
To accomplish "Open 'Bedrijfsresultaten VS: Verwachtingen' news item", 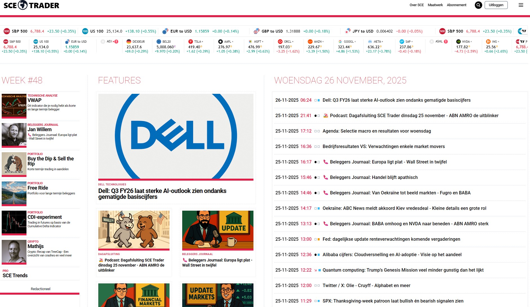I will (x=384, y=146).
